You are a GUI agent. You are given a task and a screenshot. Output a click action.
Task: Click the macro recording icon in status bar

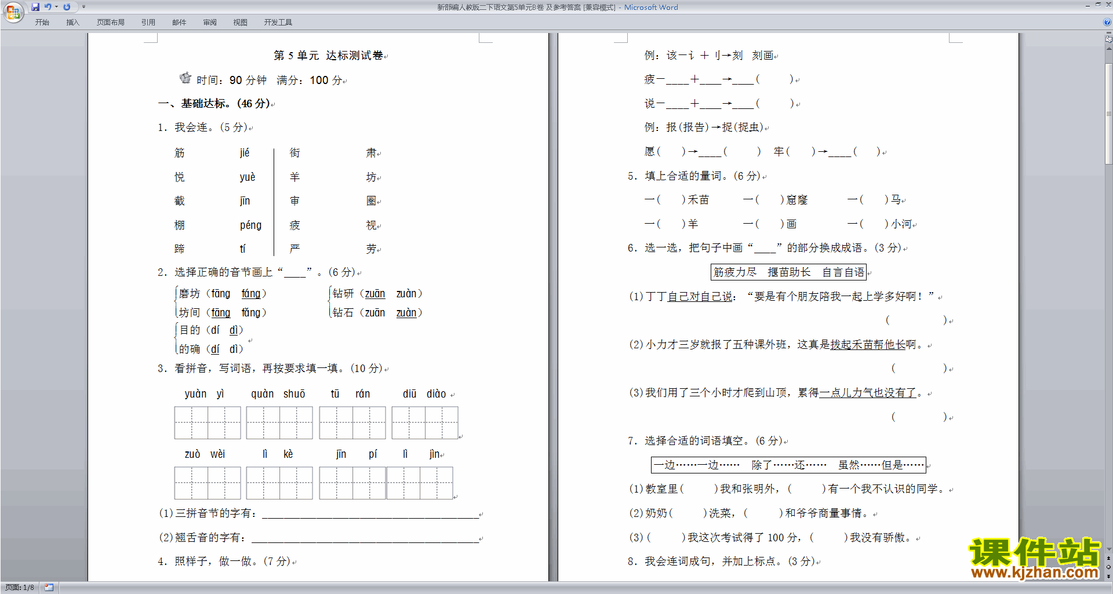click(49, 588)
